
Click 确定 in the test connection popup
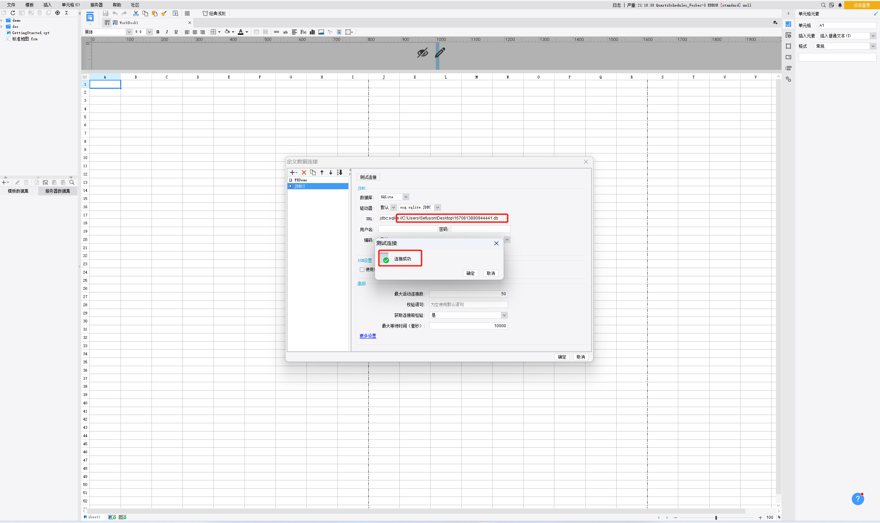[x=470, y=273]
